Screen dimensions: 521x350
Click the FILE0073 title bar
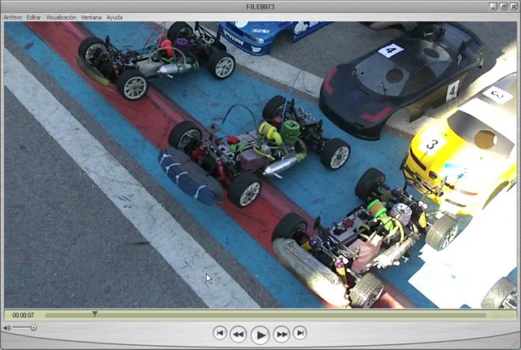260,6
